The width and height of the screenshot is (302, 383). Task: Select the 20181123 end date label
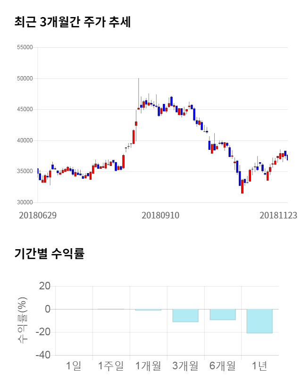tap(278, 215)
